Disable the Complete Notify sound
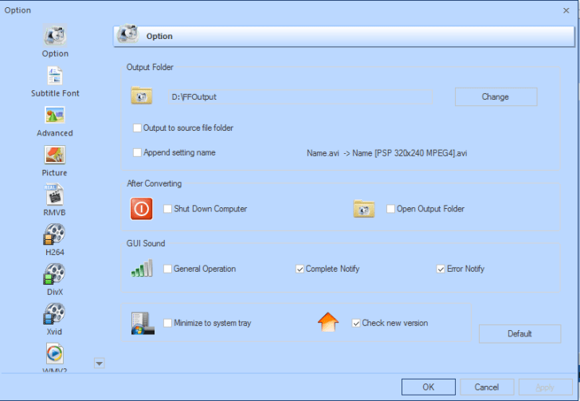The width and height of the screenshot is (580, 401). tap(300, 269)
